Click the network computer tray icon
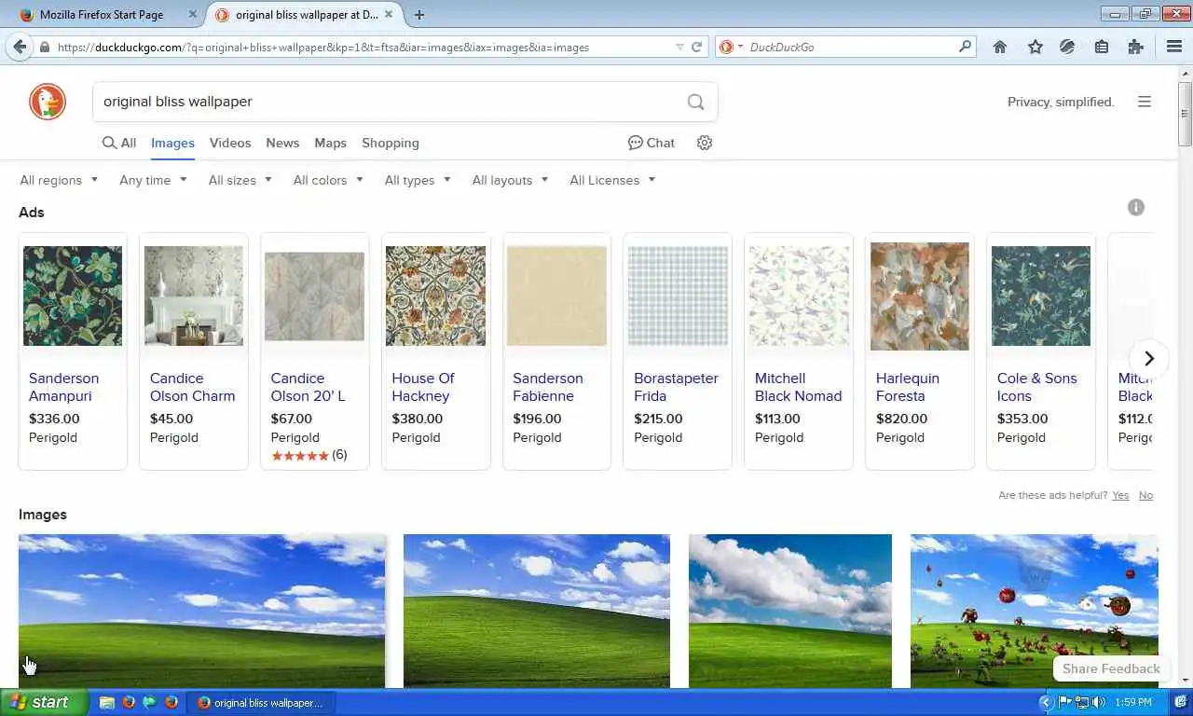This screenshot has width=1193, height=716. [1082, 703]
